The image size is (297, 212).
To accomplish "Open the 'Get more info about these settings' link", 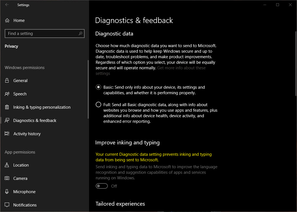I will tap(181, 68).
